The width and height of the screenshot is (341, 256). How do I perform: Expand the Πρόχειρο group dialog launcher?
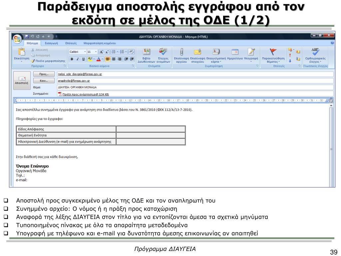pos(65,66)
